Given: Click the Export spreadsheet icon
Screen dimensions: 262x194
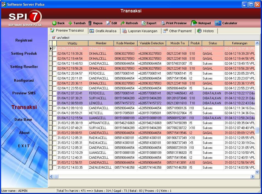Looking at the screenshot, I should pyautogui.click(x=144, y=23).
